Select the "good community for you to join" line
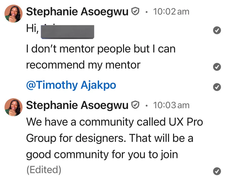This screenshot has height=182, width=226. [102, 155]
